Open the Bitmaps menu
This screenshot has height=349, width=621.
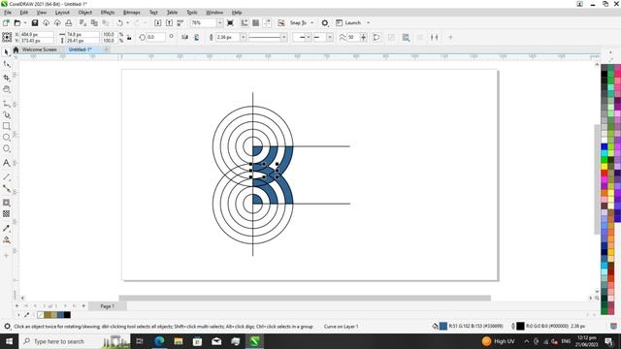point(132,13)
